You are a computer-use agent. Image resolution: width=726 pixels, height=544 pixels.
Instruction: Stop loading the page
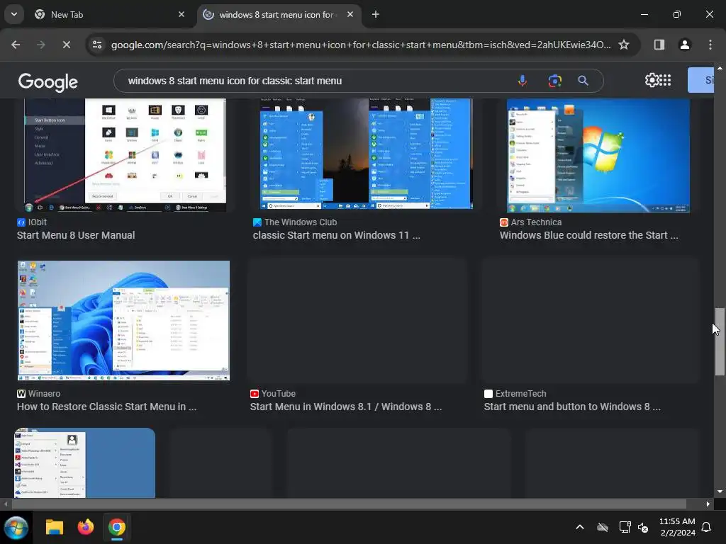pyautogui.click(x=66, y=45)
